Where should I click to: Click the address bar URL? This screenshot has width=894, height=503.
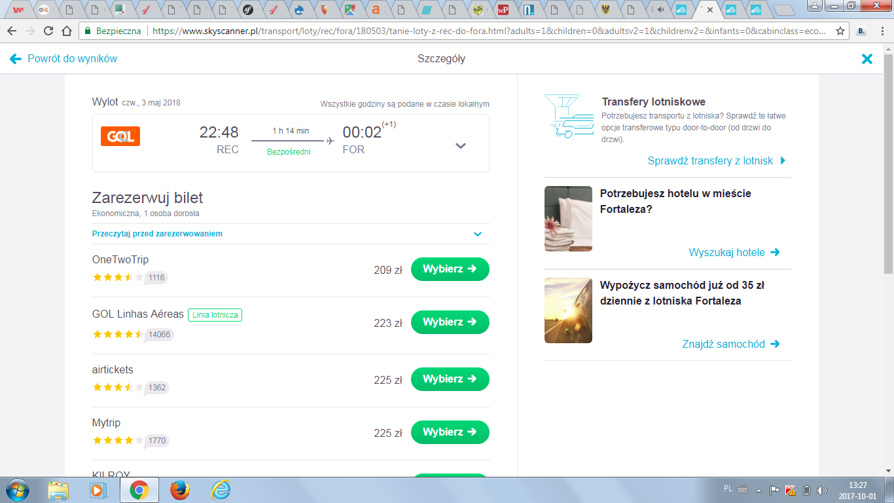pyautogui.click(x=490, y=31)
